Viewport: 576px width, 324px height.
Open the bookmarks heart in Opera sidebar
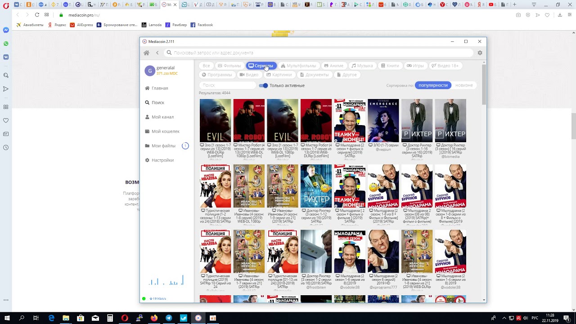tap(6, 121)
